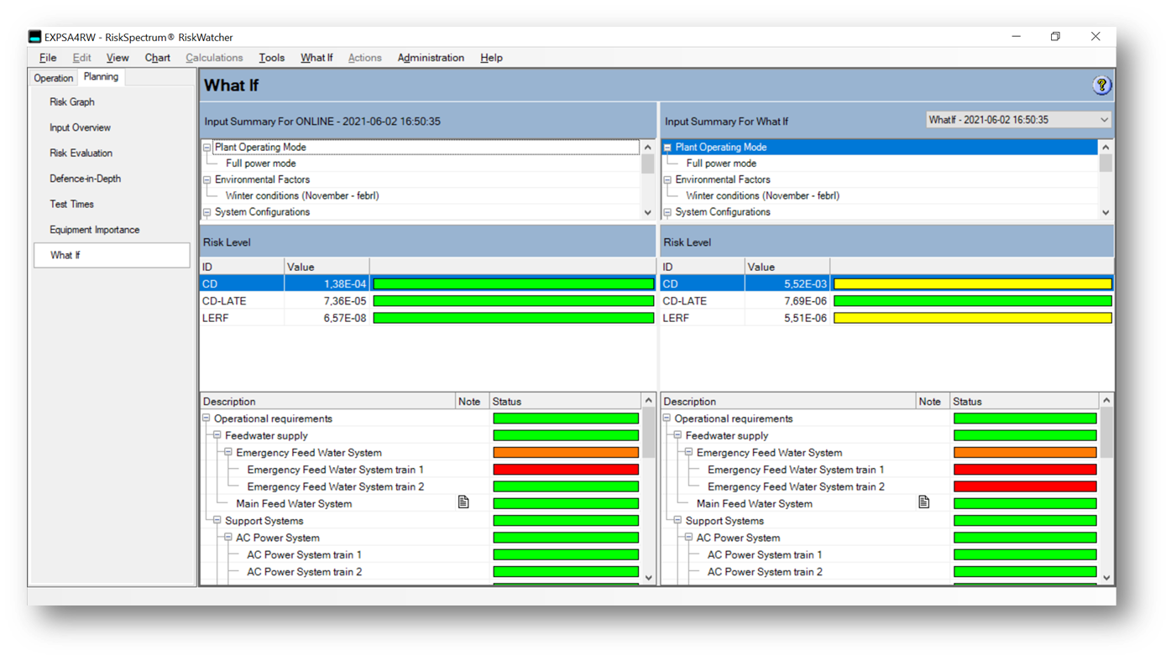The width and height of the screenshot is (1171, 660).
Task: Select CD row in ONLINE risk level table
Action: coord(427,284)
